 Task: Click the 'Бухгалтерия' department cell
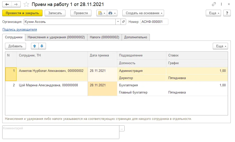pos(142,85)
